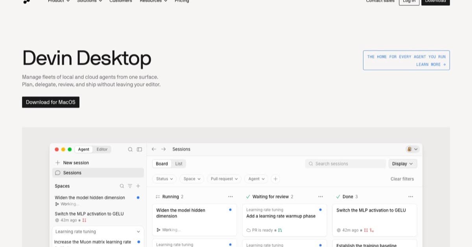
Task: Click the Waiting for review checkmark icon
Action: tap(248, 197)
